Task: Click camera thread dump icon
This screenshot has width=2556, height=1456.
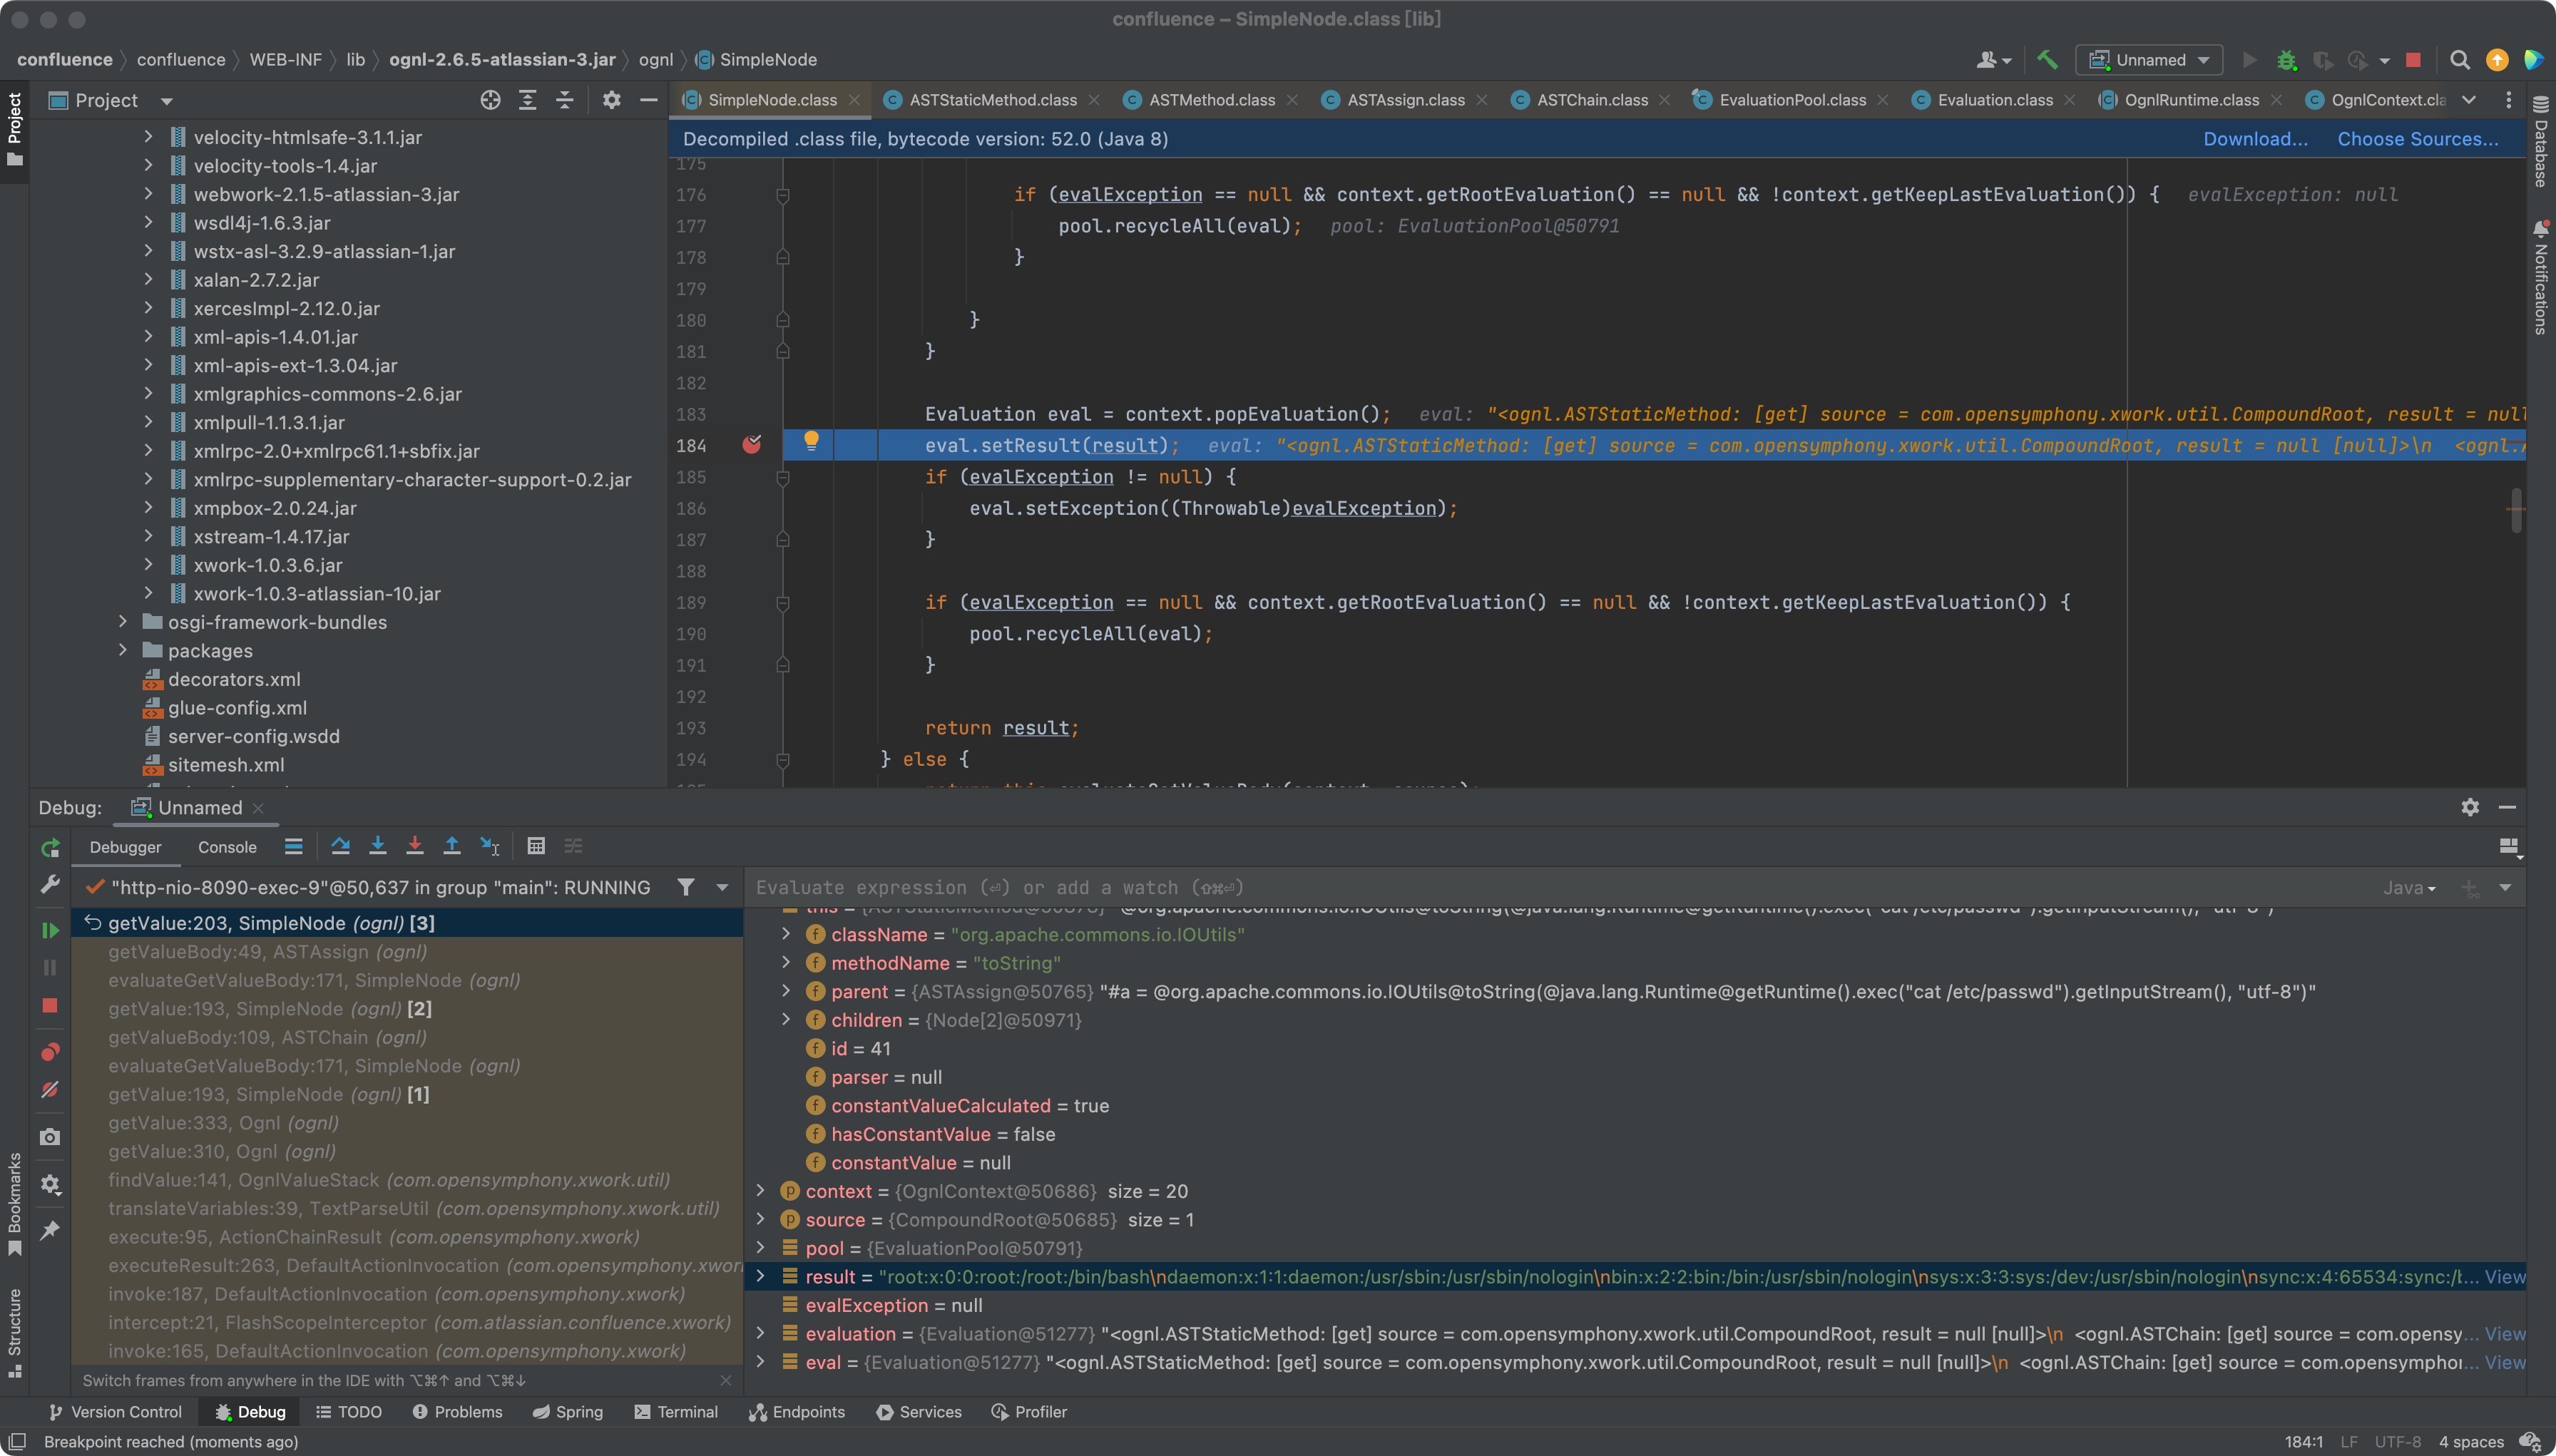Action: click(50, 1137)
